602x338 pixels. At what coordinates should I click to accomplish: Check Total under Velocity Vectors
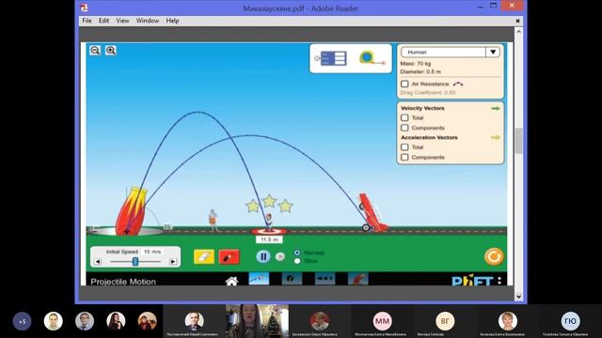[x=404, y=117]
